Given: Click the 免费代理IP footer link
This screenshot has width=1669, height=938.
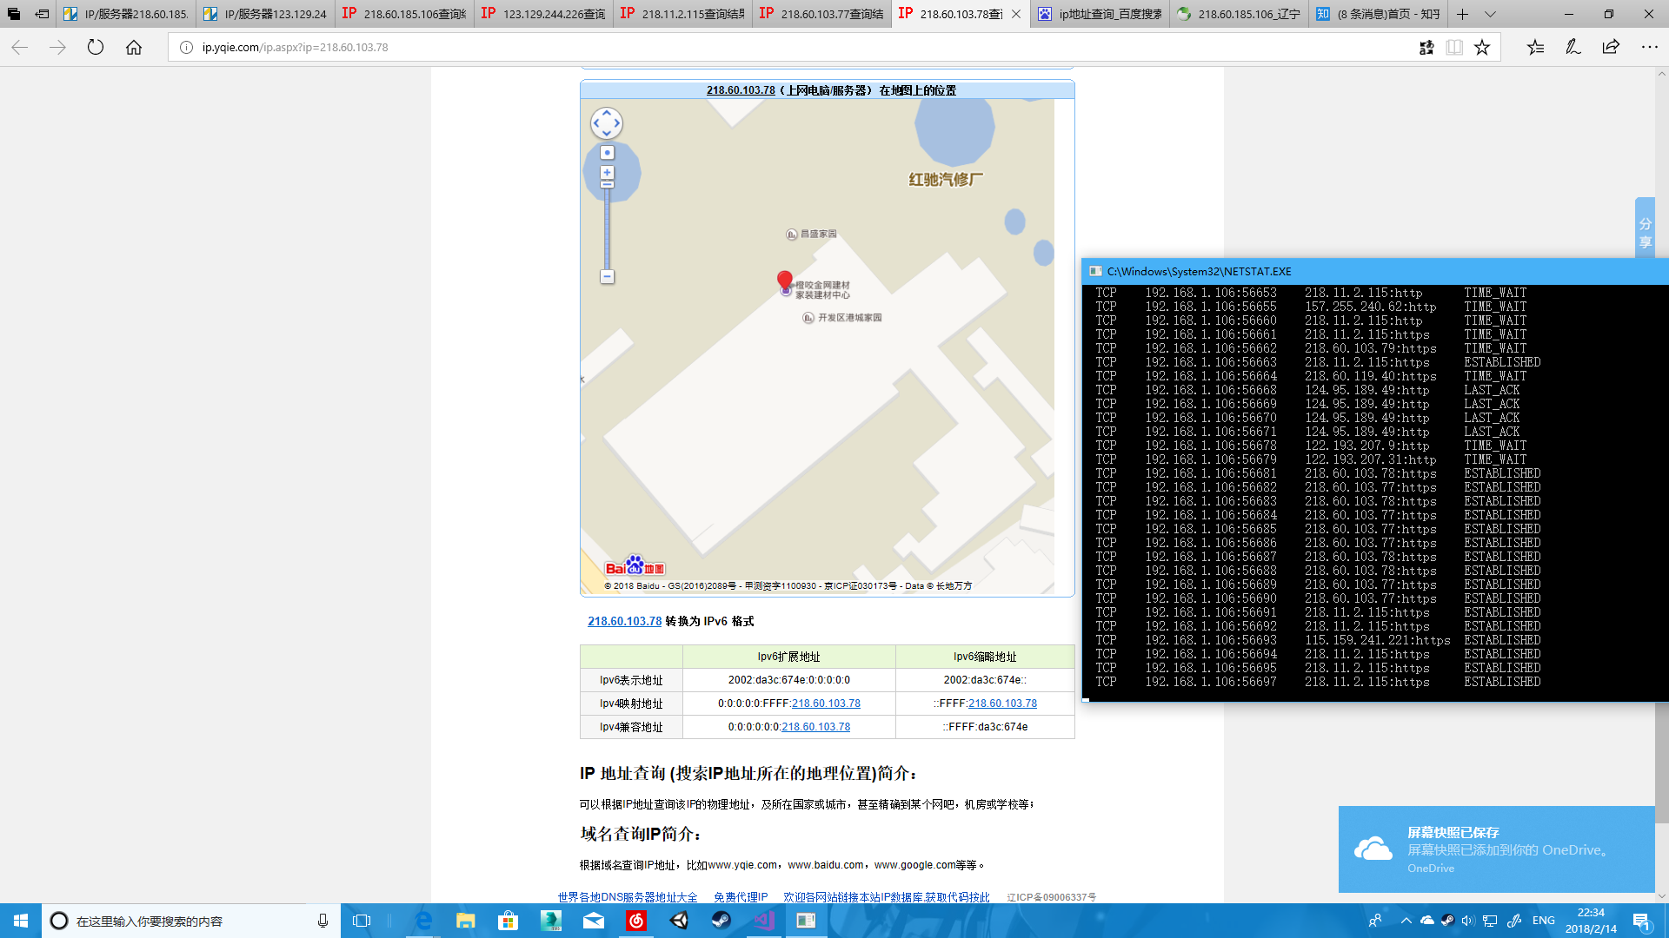Looking at the screenshot, I should tap(741, 897).
